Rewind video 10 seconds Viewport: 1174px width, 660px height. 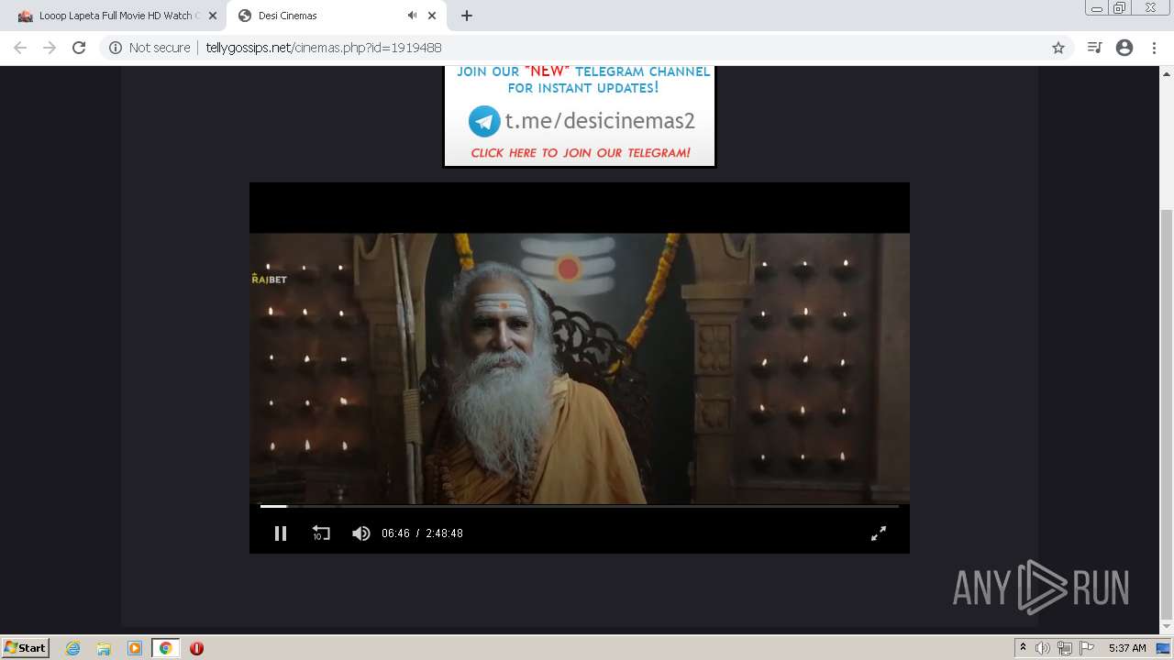pyautogui.click(x=321, y=533)
